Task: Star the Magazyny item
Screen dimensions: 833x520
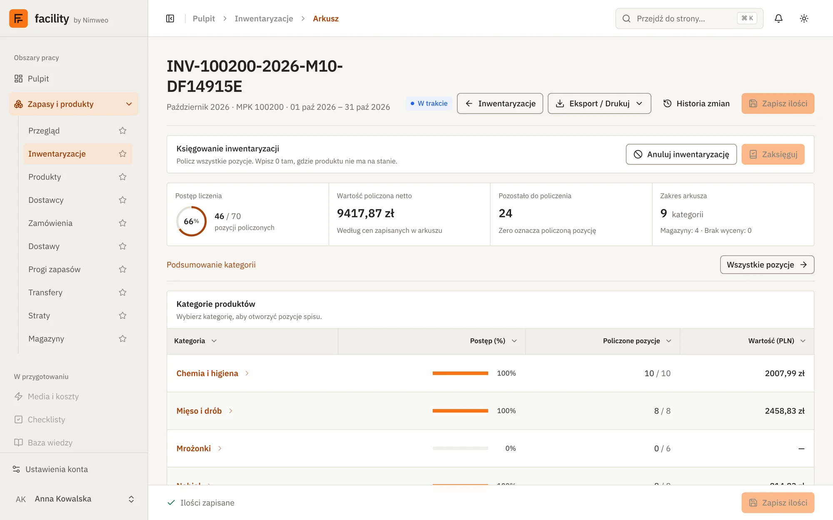Action: pyautogui.click(x=122, y=339)
